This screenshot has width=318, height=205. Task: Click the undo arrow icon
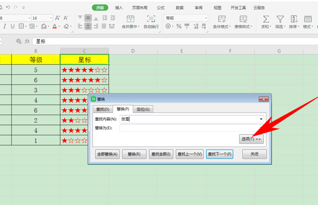pyautogui.click(x=8, y=7)
